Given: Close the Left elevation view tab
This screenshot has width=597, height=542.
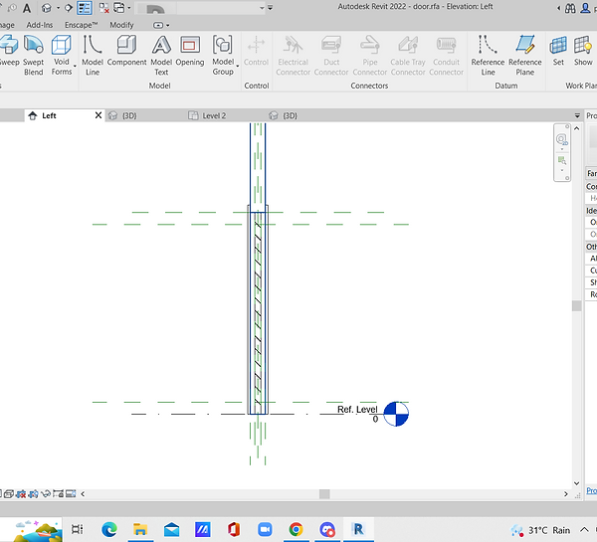Looking at the screenshot, I should coord(99,115).
